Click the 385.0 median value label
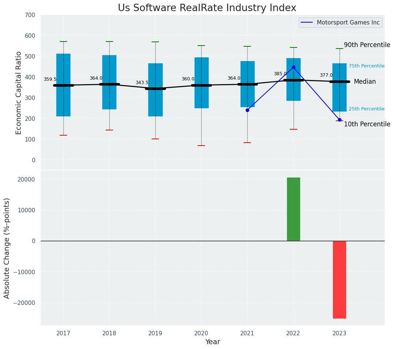Viewport: 394px width, 349px height. tap(280, 74)
